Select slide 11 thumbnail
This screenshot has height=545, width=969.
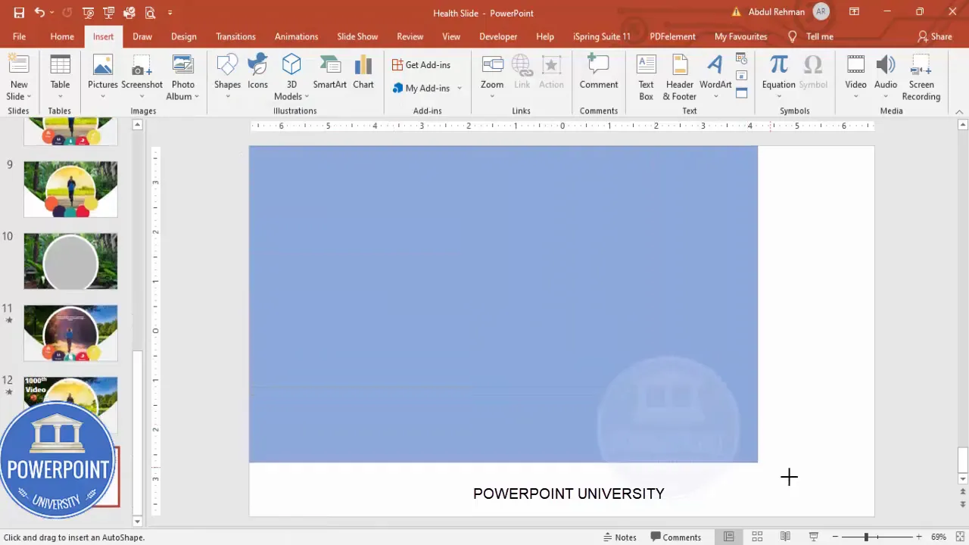pyautogui.click(x=70, y=333)
